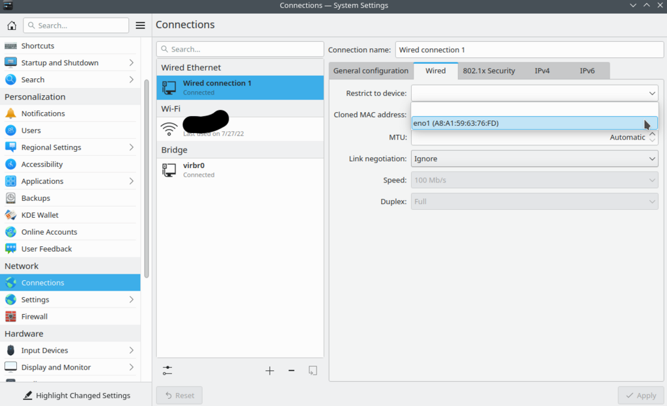Click the Apply button
667x406 pixels.
pos(640,396)
